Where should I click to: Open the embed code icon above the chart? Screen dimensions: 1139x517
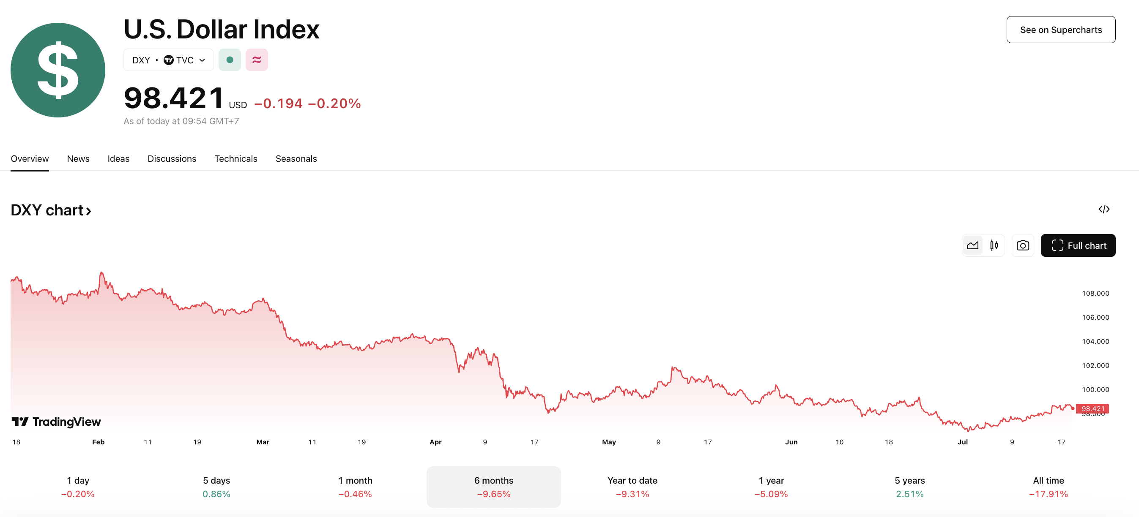(1104, 209)
